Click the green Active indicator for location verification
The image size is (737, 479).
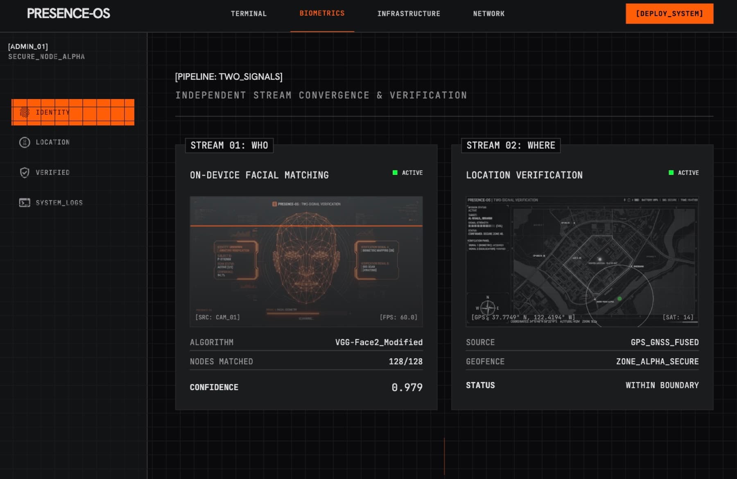click(x=671, y=173)
